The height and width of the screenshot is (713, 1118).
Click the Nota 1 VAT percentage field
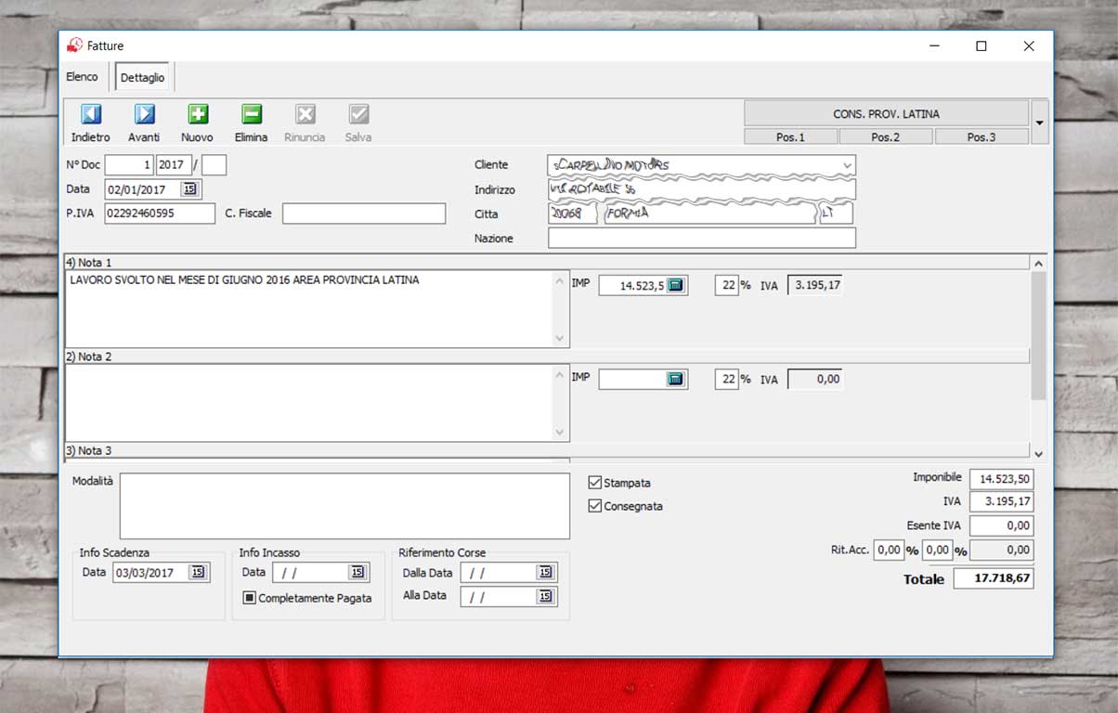coord(727,285)
